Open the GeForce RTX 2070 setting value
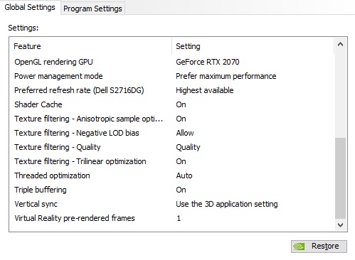Image resolution: width=355 pixels, height=260 pixels. pyautogui.click(x=208, y=62)
